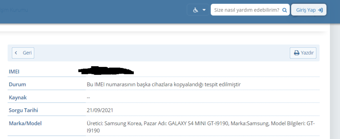Click the status text about copied IMEI
The image size is (340, 139).
pos(164,85)
